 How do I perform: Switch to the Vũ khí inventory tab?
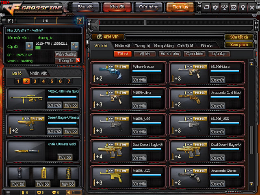pos(101,45)
